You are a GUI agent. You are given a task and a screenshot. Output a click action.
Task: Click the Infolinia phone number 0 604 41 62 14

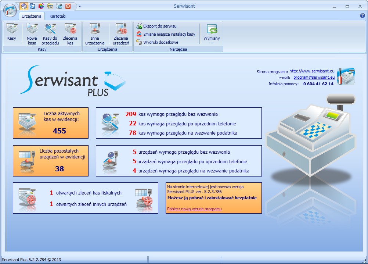[318, 84]
